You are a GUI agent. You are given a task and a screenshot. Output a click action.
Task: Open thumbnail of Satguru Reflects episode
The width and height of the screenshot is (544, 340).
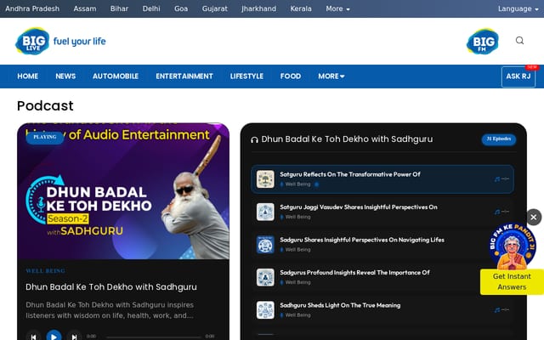pyautogui.click(x=265, y=179)
